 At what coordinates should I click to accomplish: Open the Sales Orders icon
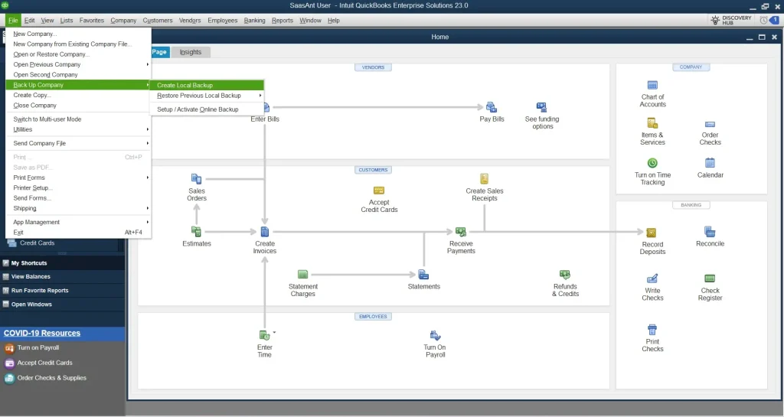click(x=197, y=179)
